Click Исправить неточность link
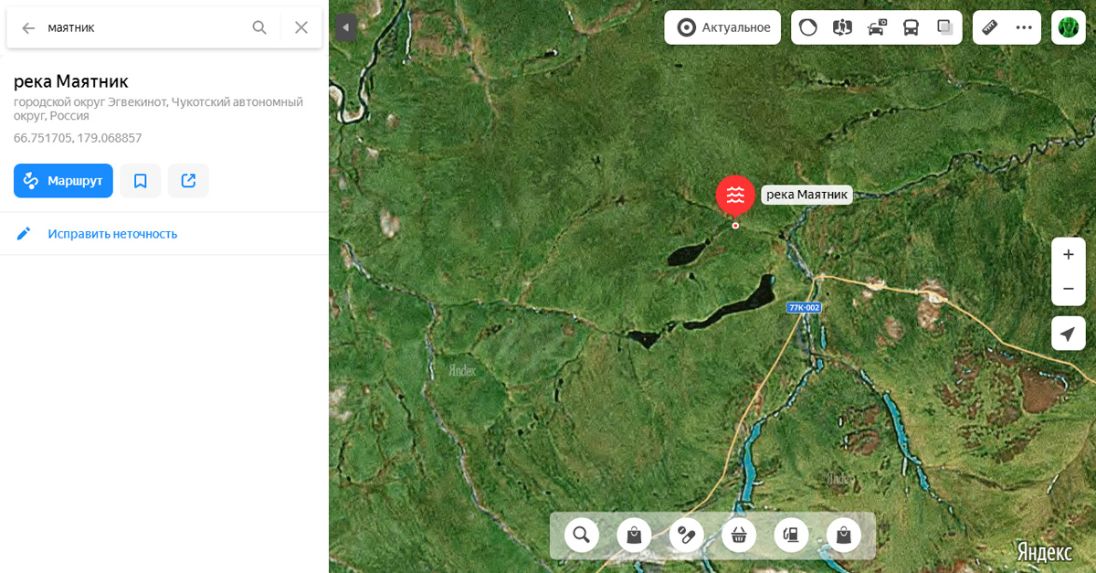The width and height of the screenshot is (1096, 573). pos(112,234)
